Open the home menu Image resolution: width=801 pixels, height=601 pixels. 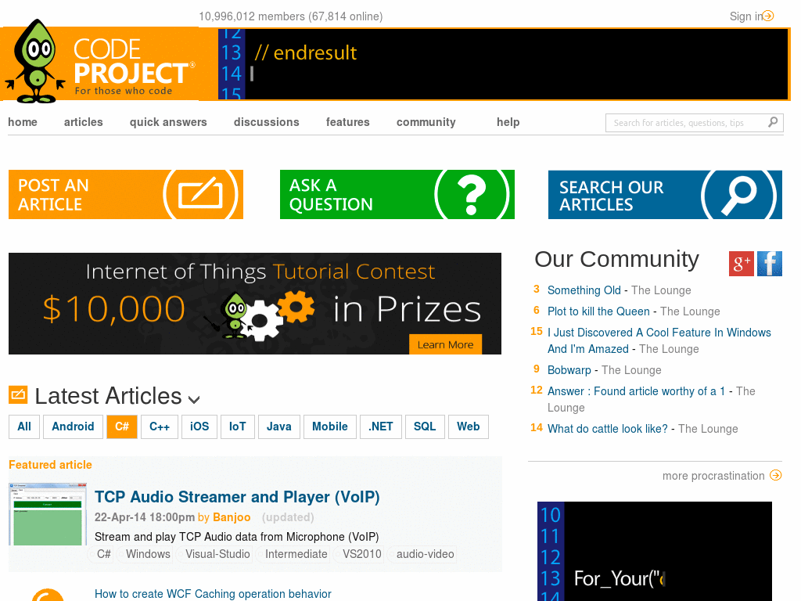23,122
